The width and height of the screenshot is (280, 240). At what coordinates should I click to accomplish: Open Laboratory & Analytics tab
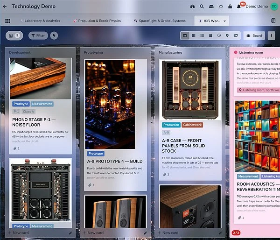(x=40, y=21)
